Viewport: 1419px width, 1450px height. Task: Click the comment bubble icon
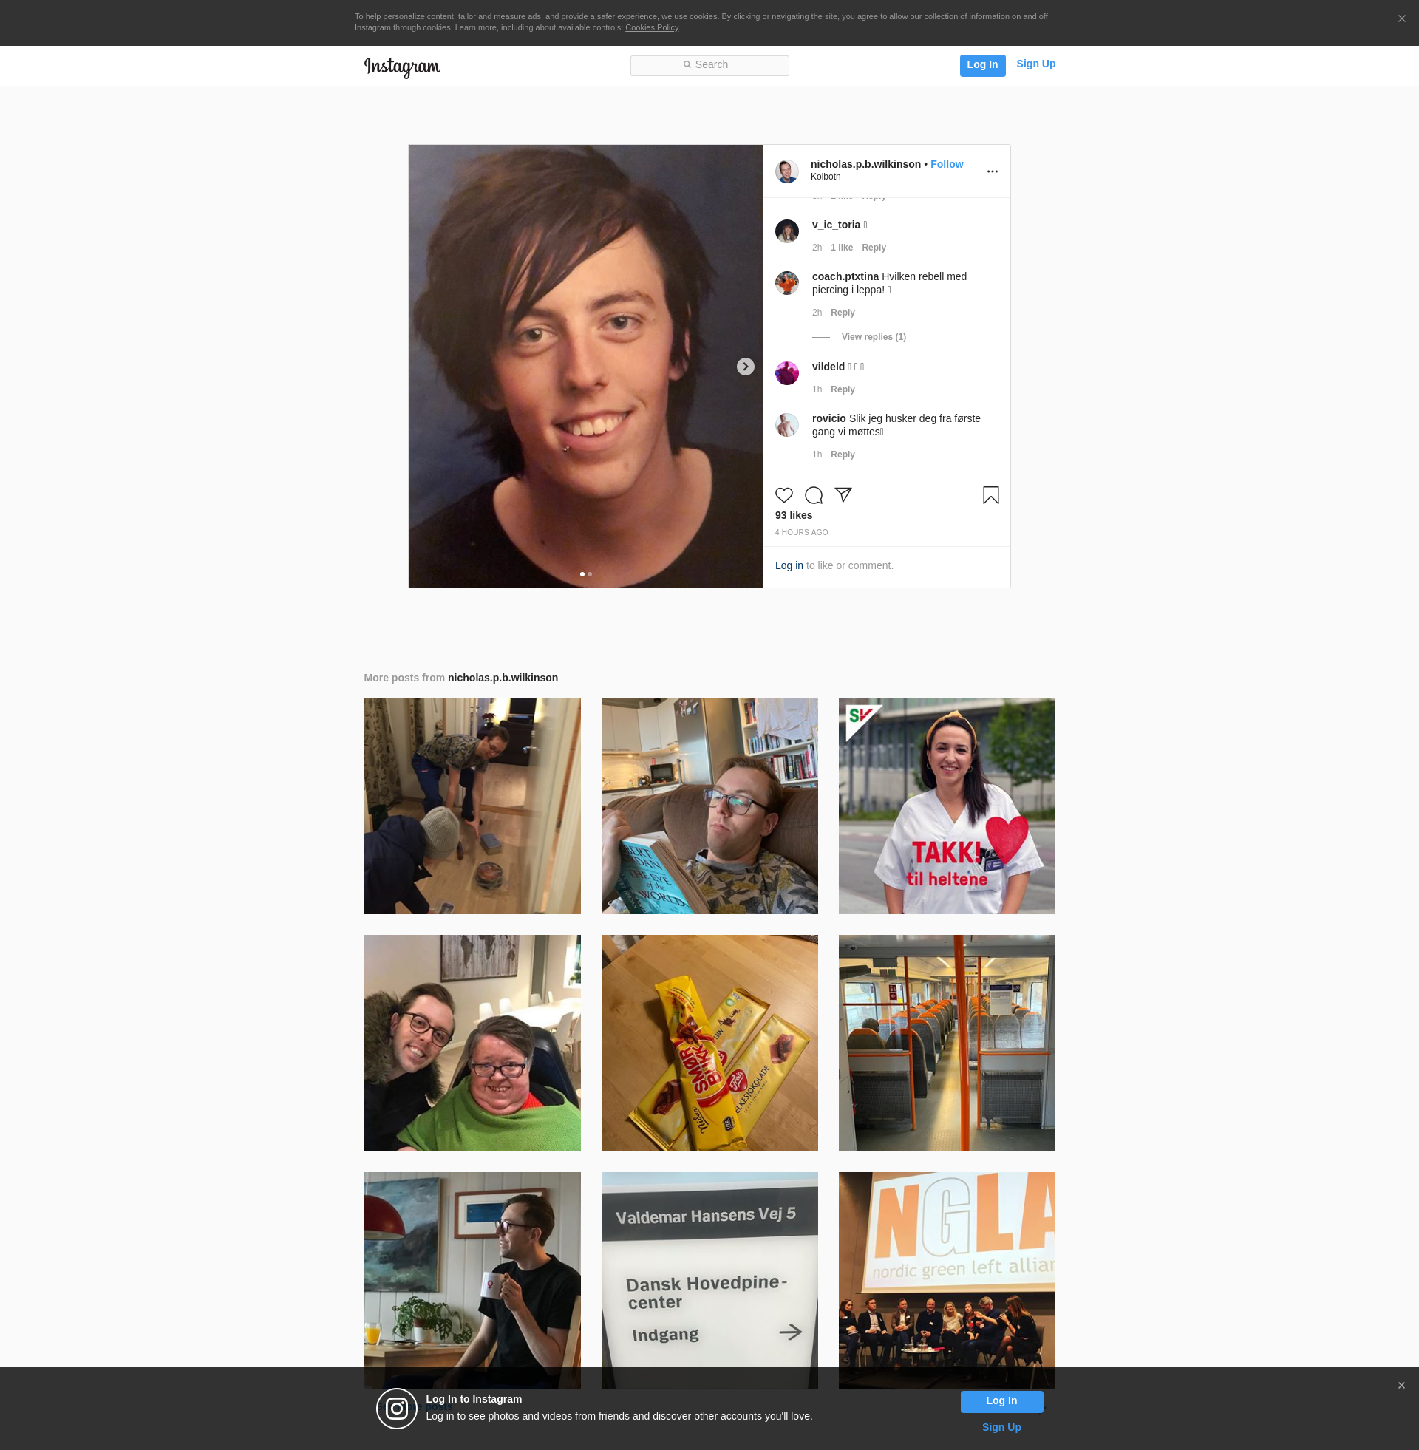point(813,495)
